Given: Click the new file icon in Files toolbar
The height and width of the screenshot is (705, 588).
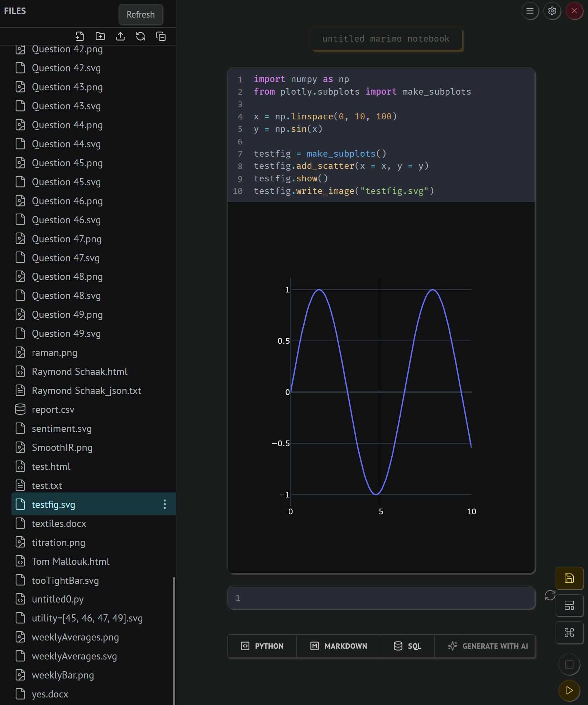Looking at the screenshot, I should 80,36.
